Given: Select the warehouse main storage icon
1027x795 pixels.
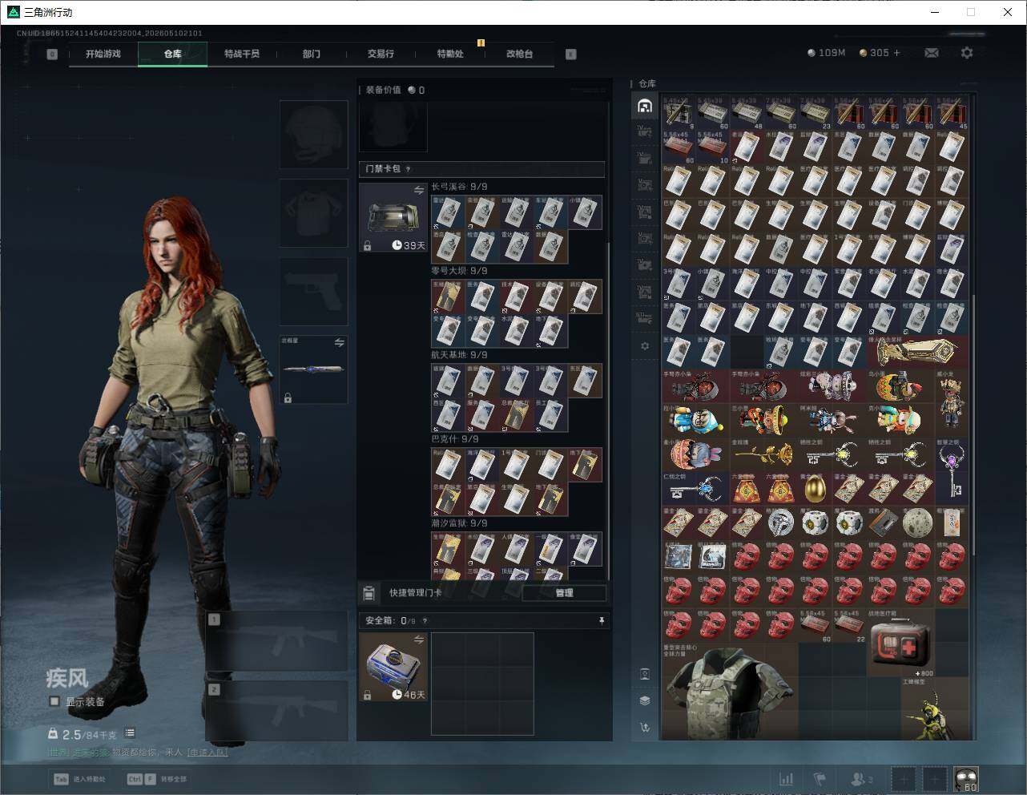Looking at the screenshot, I should pos(645,106).
